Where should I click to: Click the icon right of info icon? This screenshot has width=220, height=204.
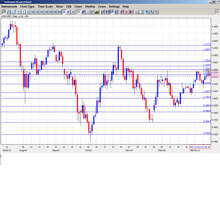pos(92,12)
